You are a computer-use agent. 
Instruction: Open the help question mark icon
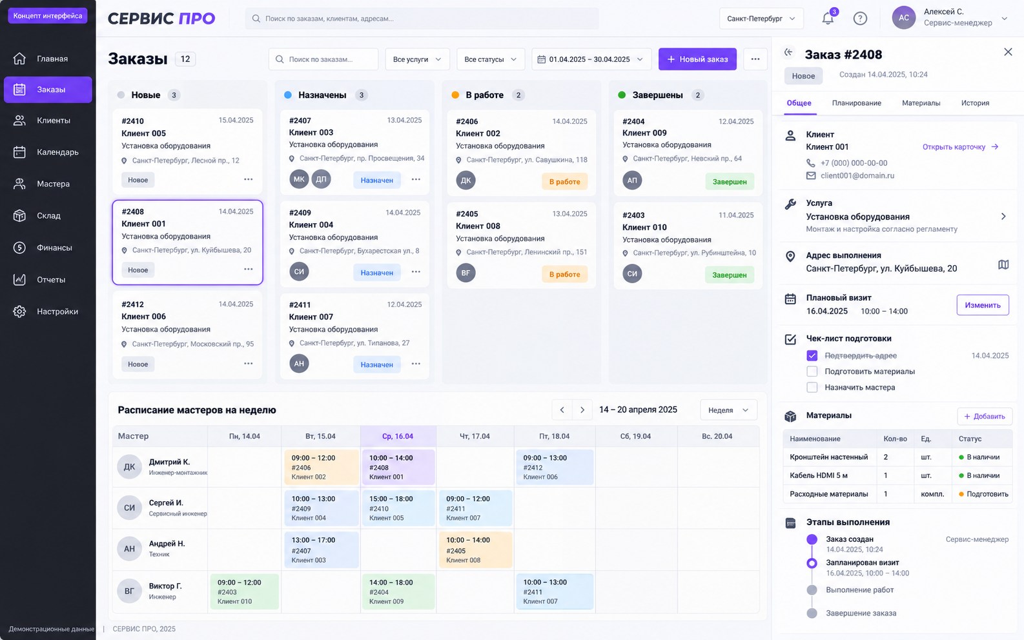point(860,18)
